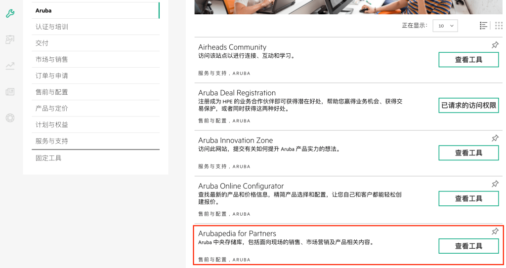Select 售前与配置 in left menu
The width and height of the screenshot is (506, 268).
click(x=95, y=92)
